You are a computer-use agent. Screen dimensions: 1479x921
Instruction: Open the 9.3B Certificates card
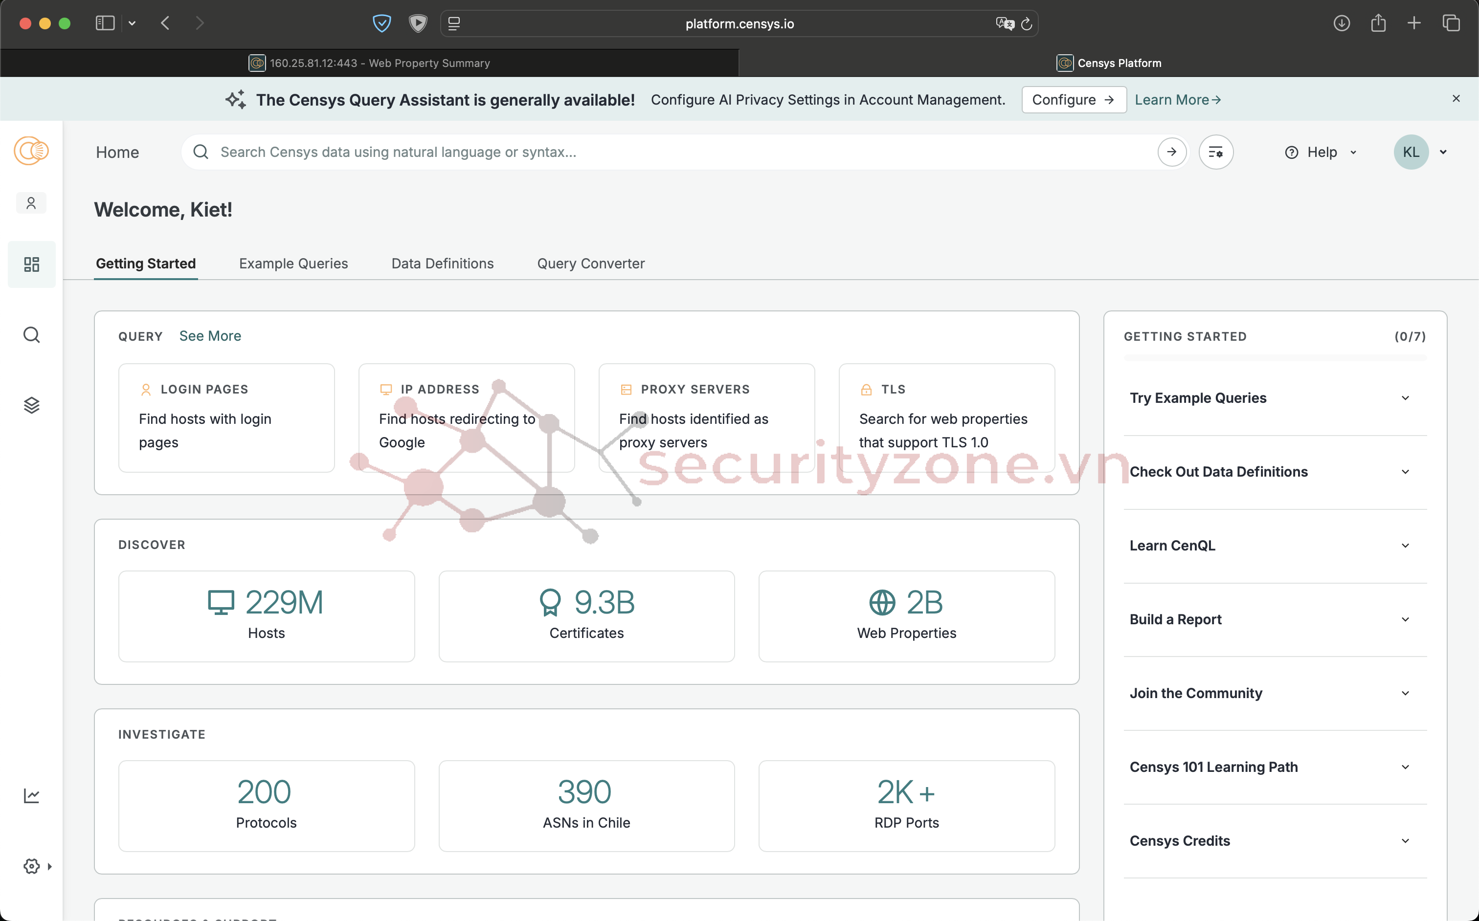(x=586, y=616)
